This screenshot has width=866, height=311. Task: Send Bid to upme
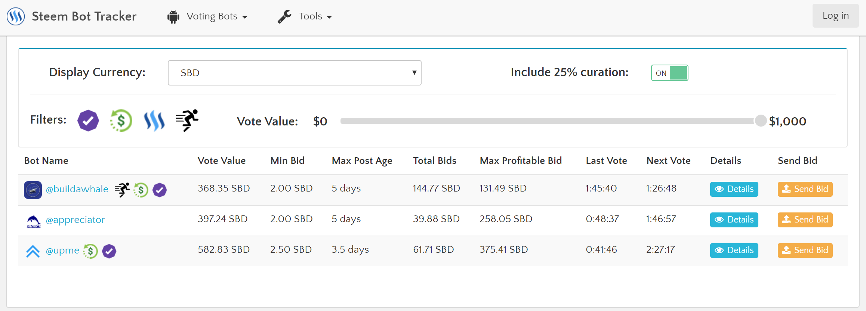point(805,251)
